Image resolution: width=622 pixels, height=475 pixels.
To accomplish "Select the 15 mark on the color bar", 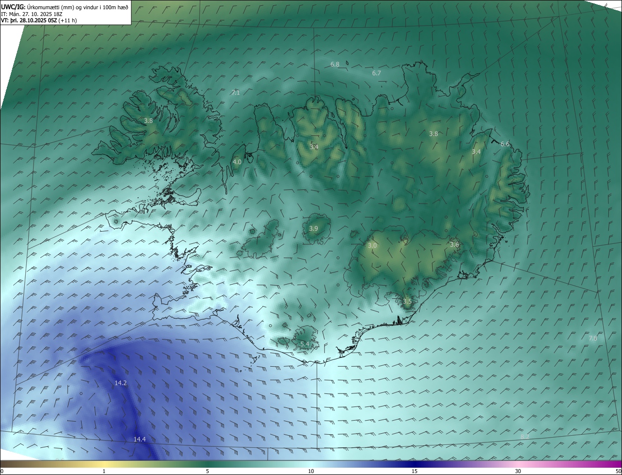I will tap(415, 471).
